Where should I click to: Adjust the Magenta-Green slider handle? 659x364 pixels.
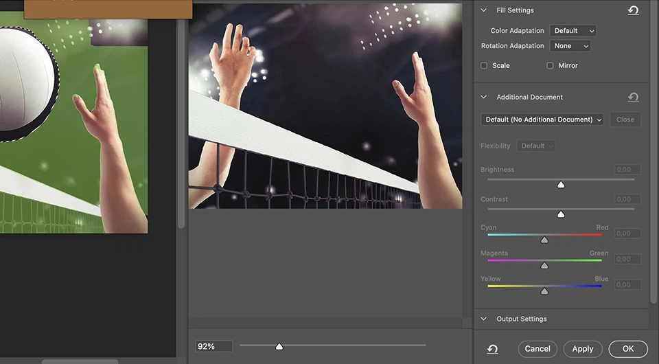coord(544,265)
